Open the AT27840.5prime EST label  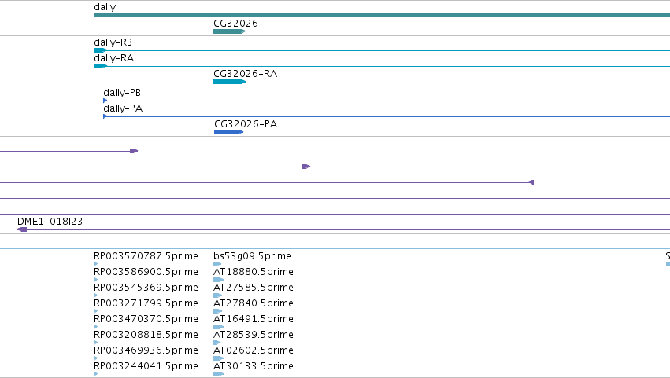[x=254, y=303]
